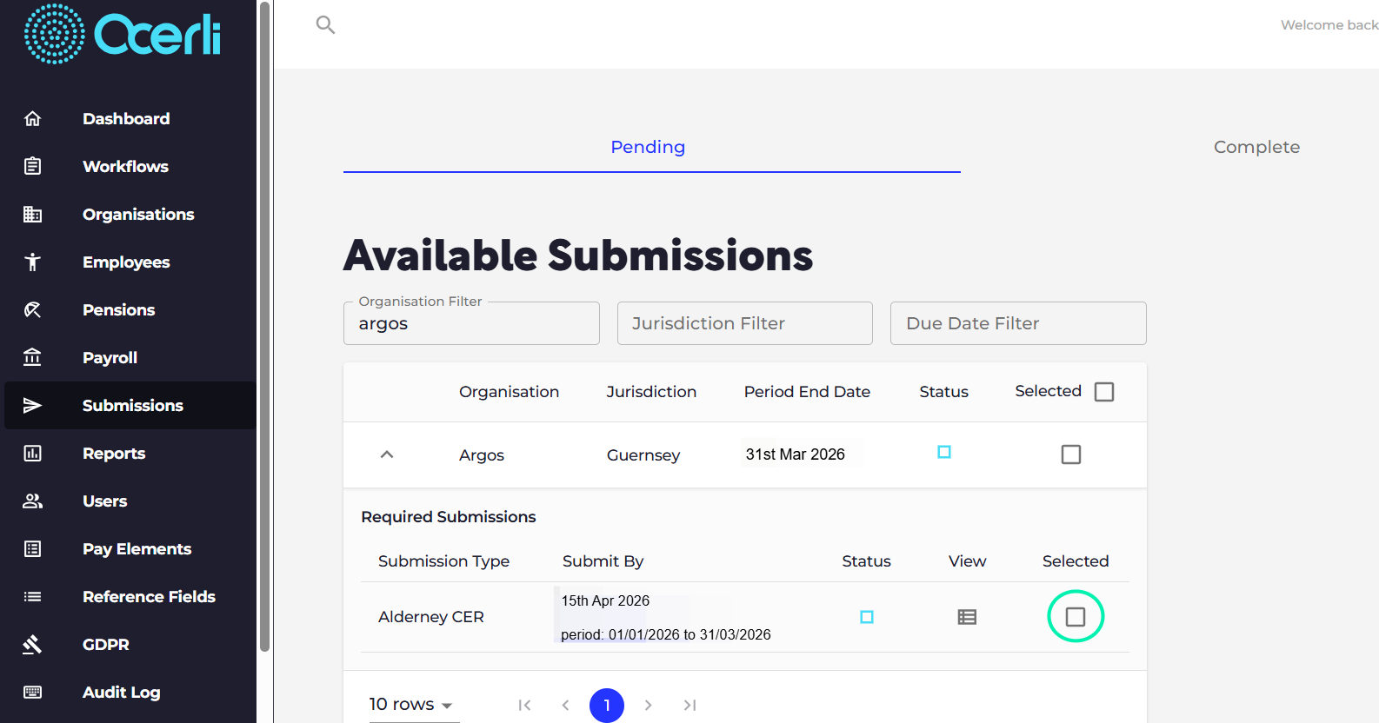Image resolution: width=1379 pixels, height=723 pixels.
Task: Go to the next page of results
Action: pyautogui.click(x=648, y=705)
